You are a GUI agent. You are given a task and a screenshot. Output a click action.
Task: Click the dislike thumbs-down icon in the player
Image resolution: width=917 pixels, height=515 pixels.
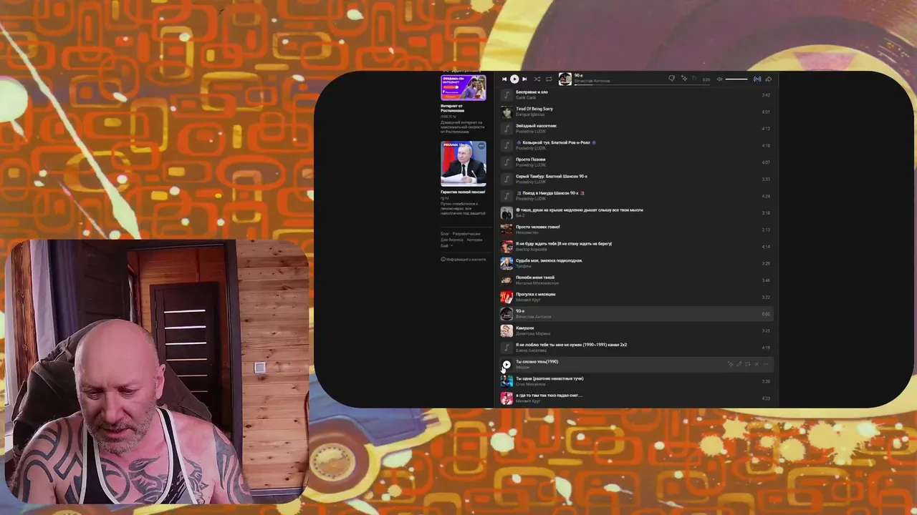tap(671, 79)
